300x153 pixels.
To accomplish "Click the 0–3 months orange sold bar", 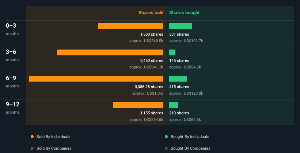I will tap(130, 26).
